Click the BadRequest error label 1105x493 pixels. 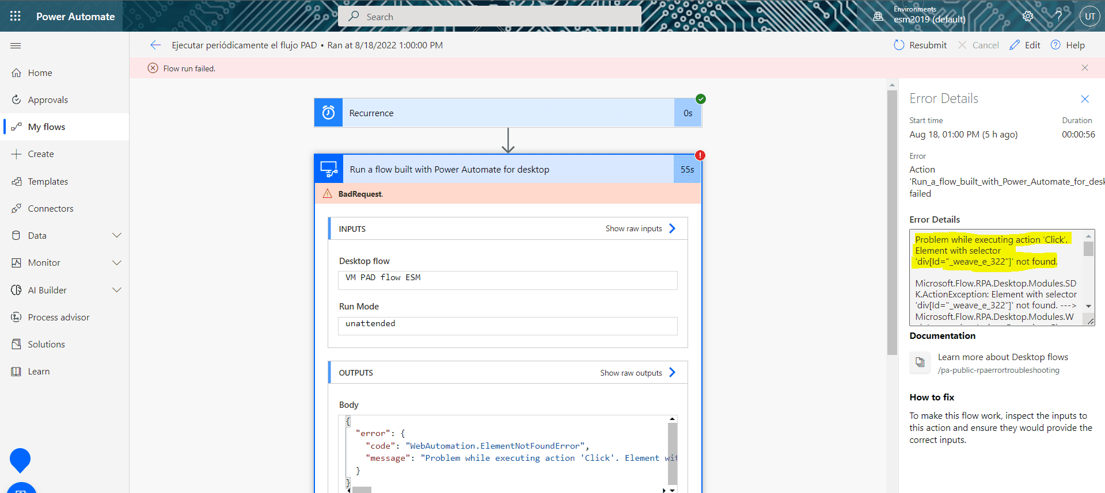coord(360,194)
